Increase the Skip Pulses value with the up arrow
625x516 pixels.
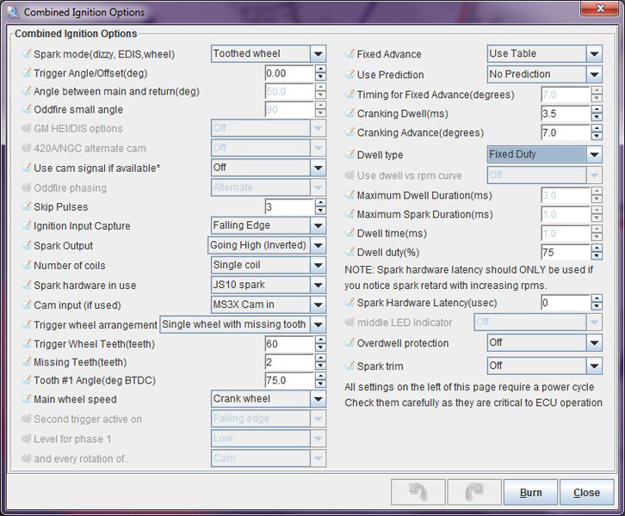tap(320, 203)
